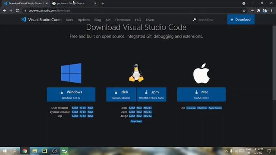Image resolution: width=276 pixels, height=155 pixels.
Task: Open Chrome from the taskbar
Action: 25,151
